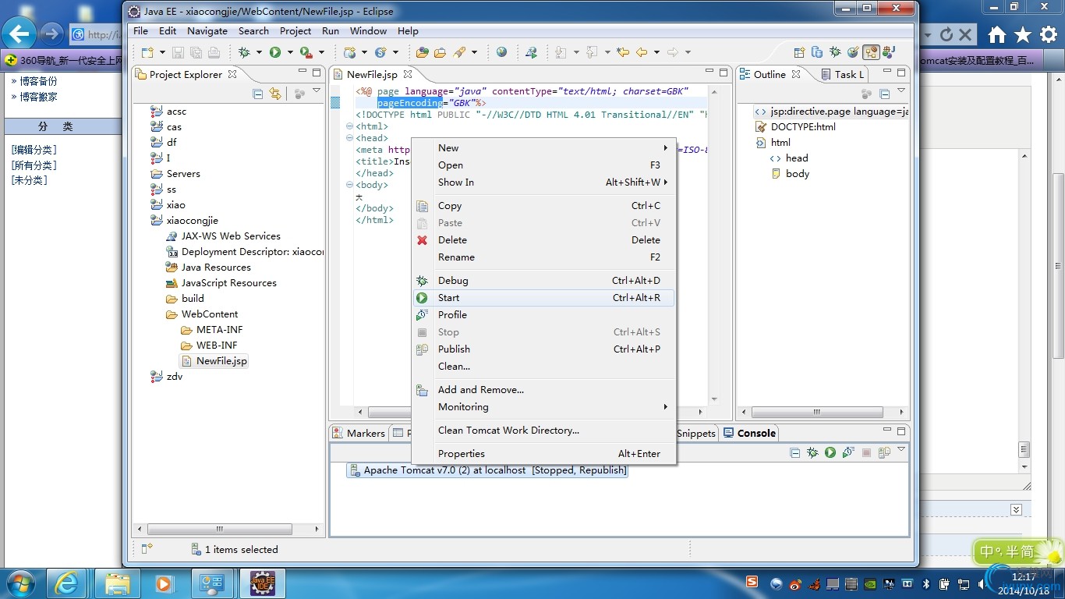The height and width of the screenshot is (599, 1065).
Task: Click the Run External Tools toolbar icon
Action: (306, 52)
